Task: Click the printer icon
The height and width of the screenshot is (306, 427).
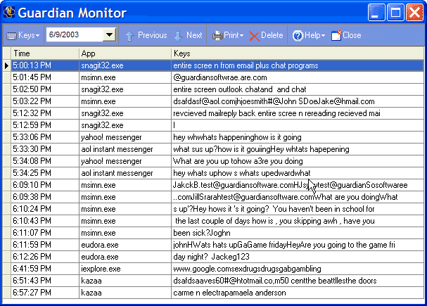Action: (x=217, y=36)
